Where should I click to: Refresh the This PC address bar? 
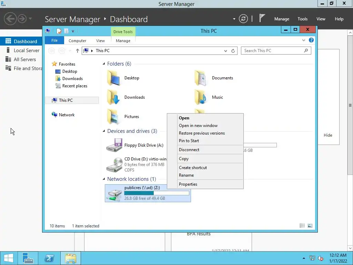tap(233, 51)
